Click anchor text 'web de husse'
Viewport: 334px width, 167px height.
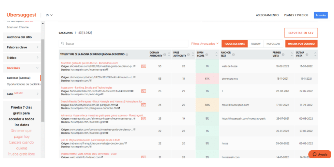tap(229, 66)
